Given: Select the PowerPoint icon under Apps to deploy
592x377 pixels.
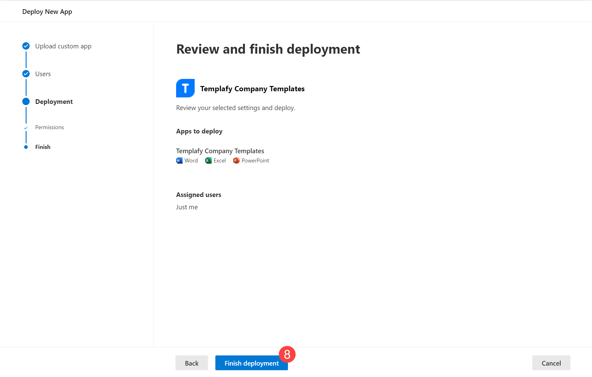Looking at the screenshot, I should [x=236, y=160].
